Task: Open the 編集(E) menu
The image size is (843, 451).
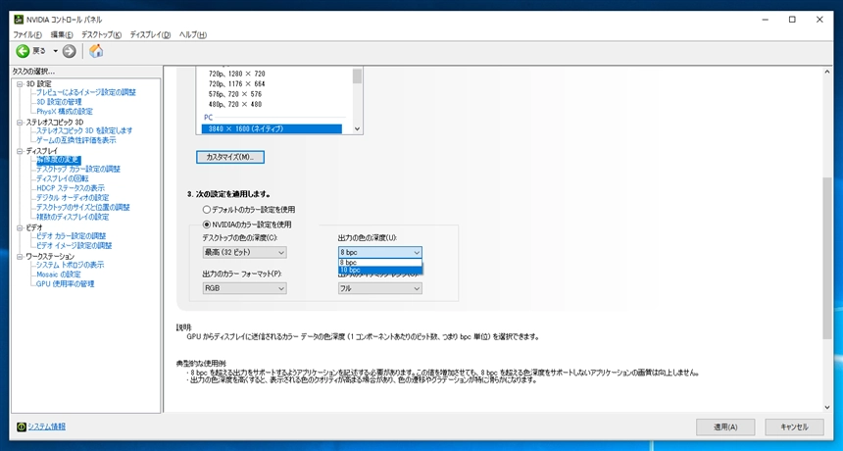Action: click(62, 35)
